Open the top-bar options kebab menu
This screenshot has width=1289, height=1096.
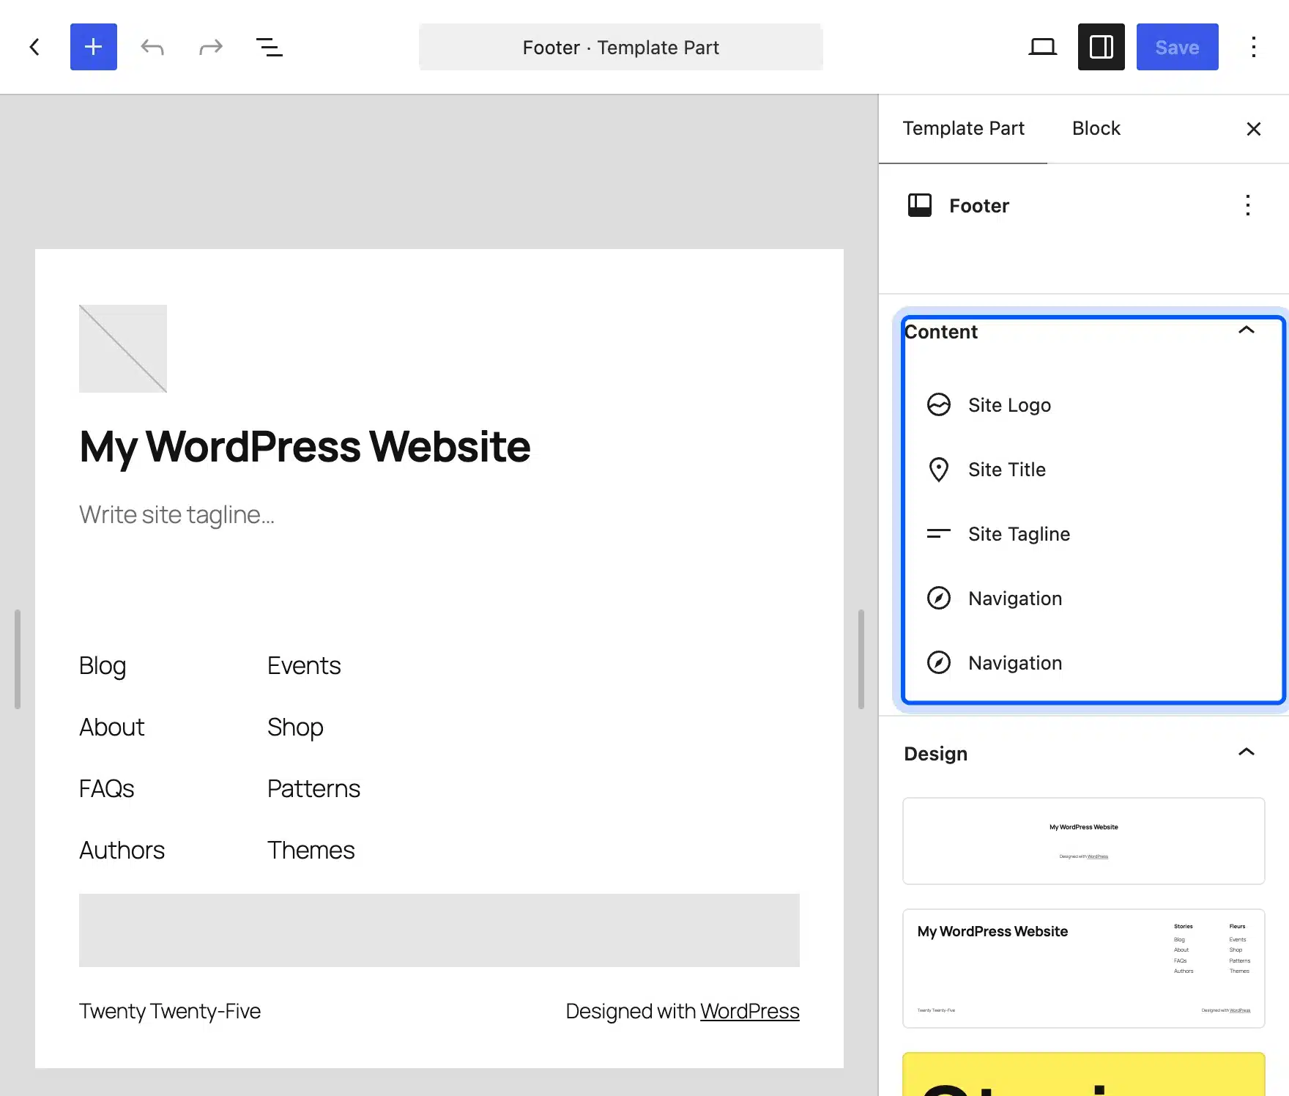[x=1254, y=47]
